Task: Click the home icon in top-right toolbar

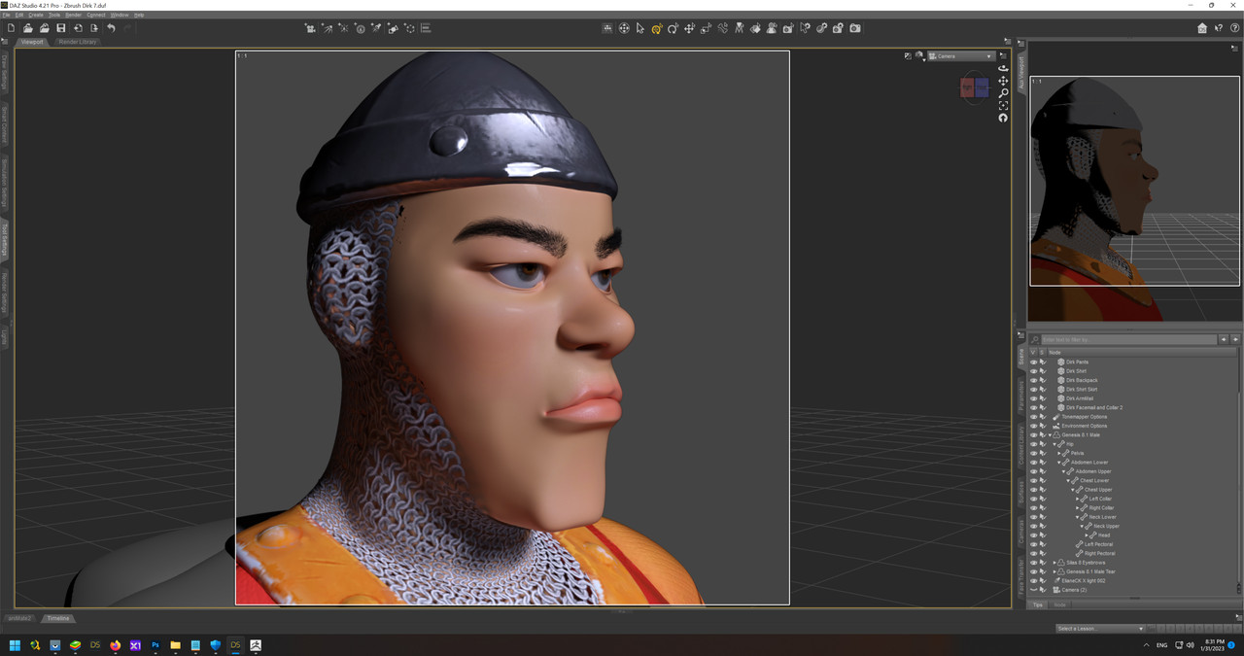Action: point(1202,28)
